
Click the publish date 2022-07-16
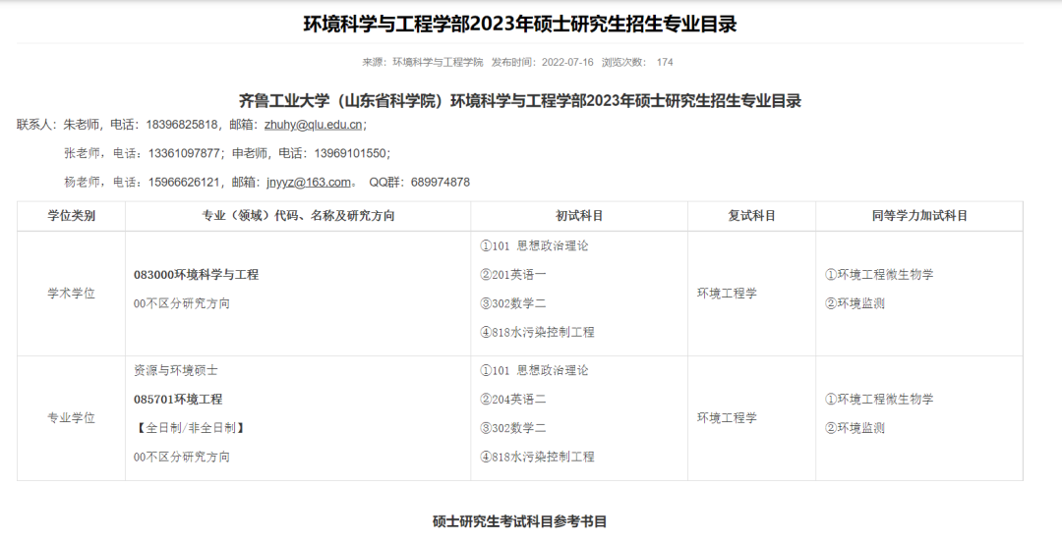[567, 62]
